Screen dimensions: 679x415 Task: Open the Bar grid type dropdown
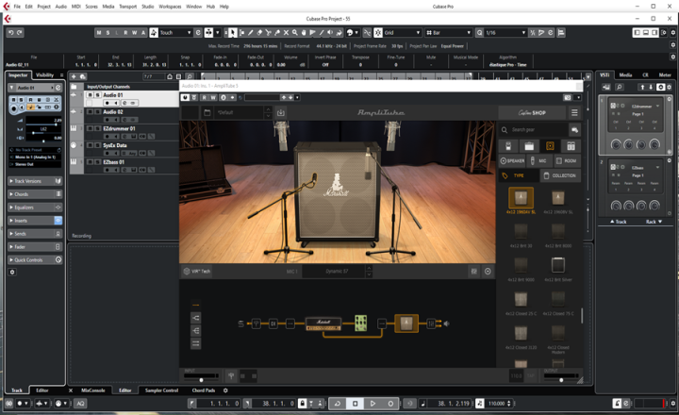click(448, 32)
